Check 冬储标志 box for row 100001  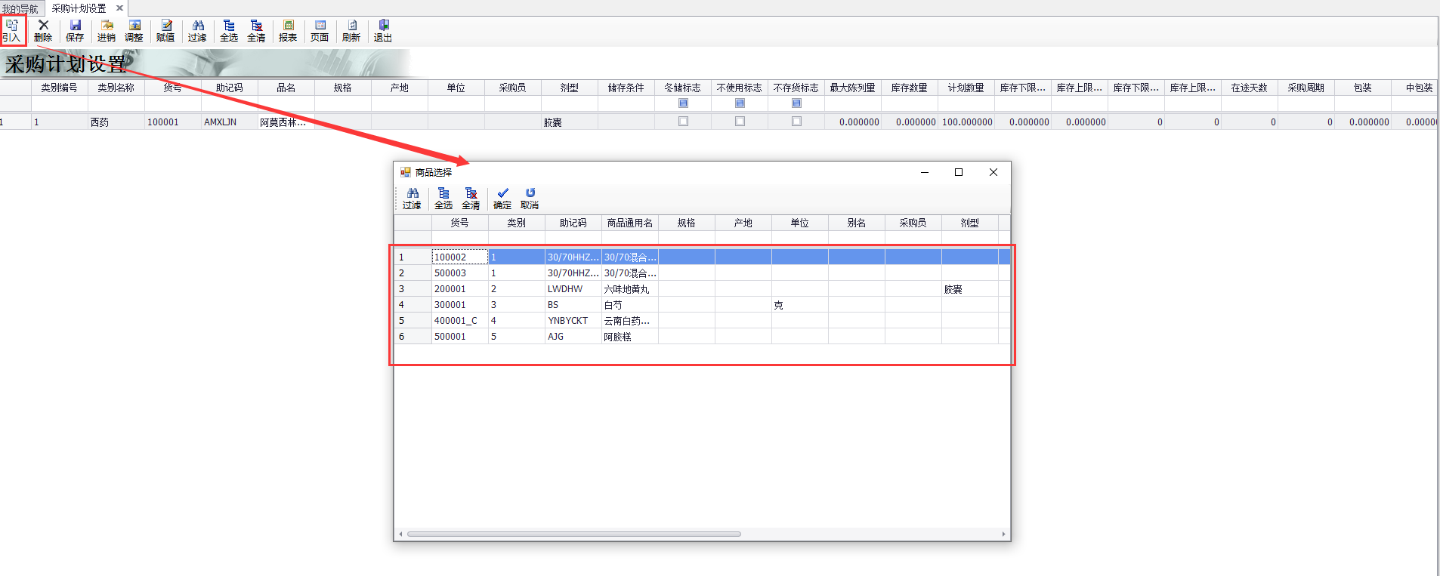[683, 122]
